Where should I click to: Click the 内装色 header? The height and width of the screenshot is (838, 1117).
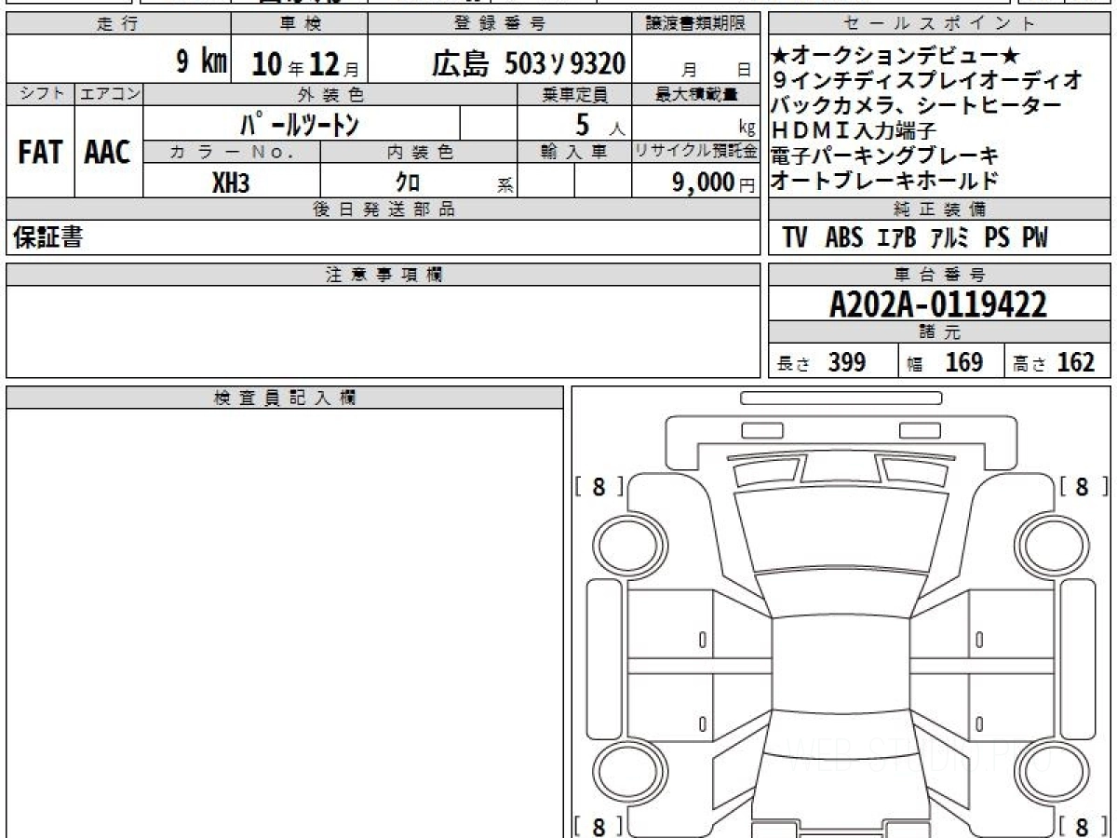(x=419, y=152)
